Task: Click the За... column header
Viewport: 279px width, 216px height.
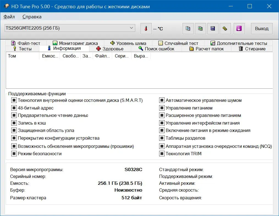Action: (87, 56)
